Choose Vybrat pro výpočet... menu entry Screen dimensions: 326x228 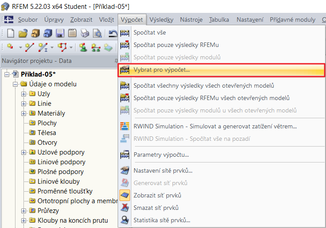(161, 70)
